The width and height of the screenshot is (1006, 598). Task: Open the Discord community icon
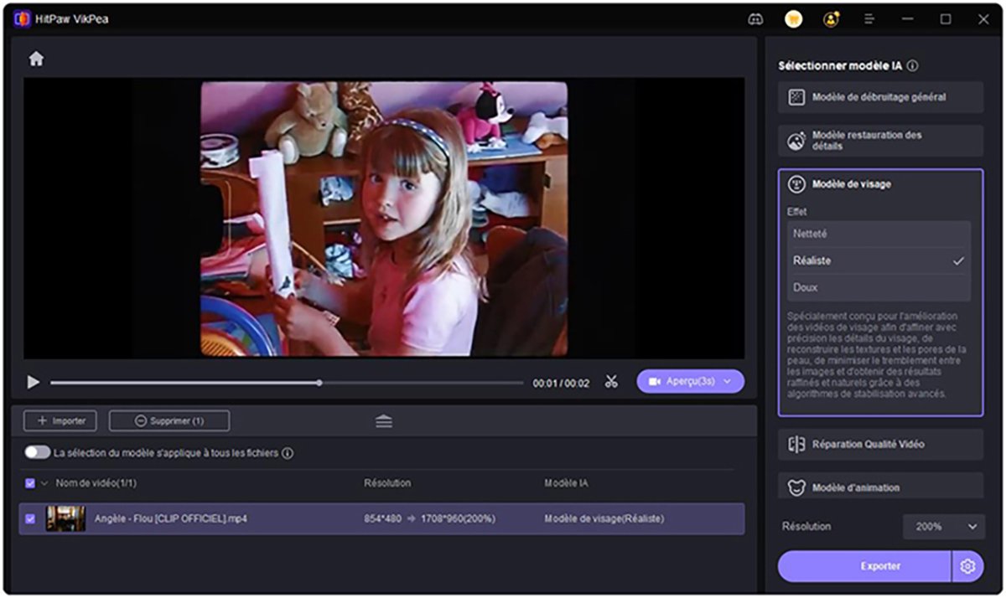click(754, 18)
